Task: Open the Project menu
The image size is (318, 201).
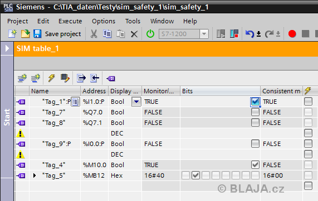Action: pos(18,21)
